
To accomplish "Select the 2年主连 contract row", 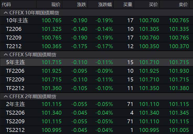I will (97, 104).
